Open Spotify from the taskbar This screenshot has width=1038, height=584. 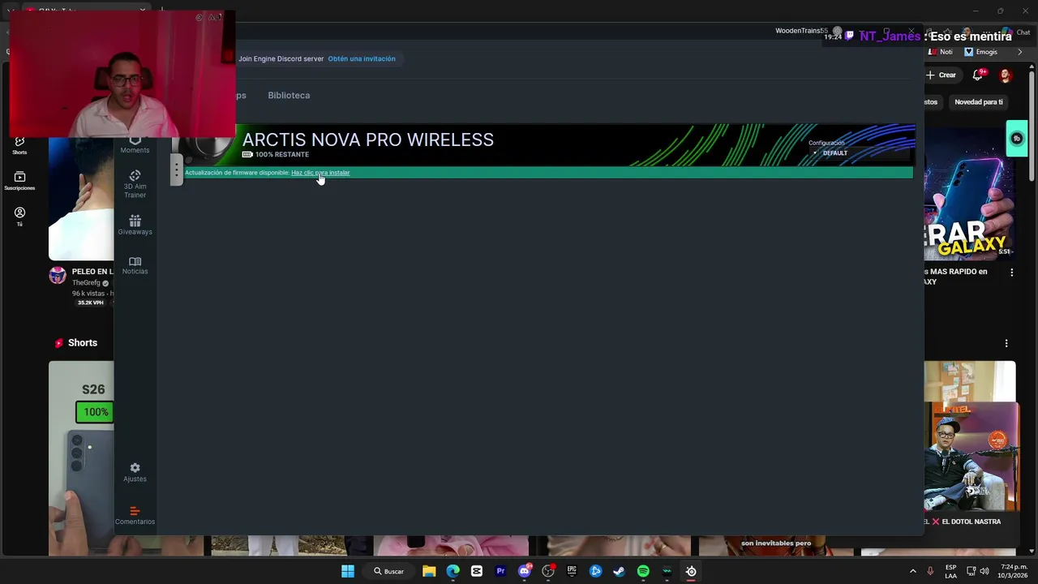[643, 571]
